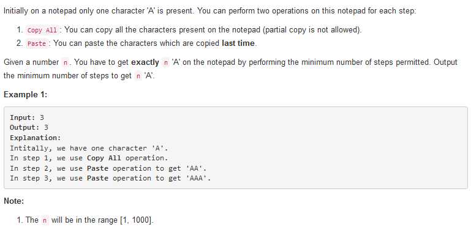Click the sentence starting 'Initially on a notepad'
The width and height of the screenshot is (471, 227).
[x=210, y=12]
